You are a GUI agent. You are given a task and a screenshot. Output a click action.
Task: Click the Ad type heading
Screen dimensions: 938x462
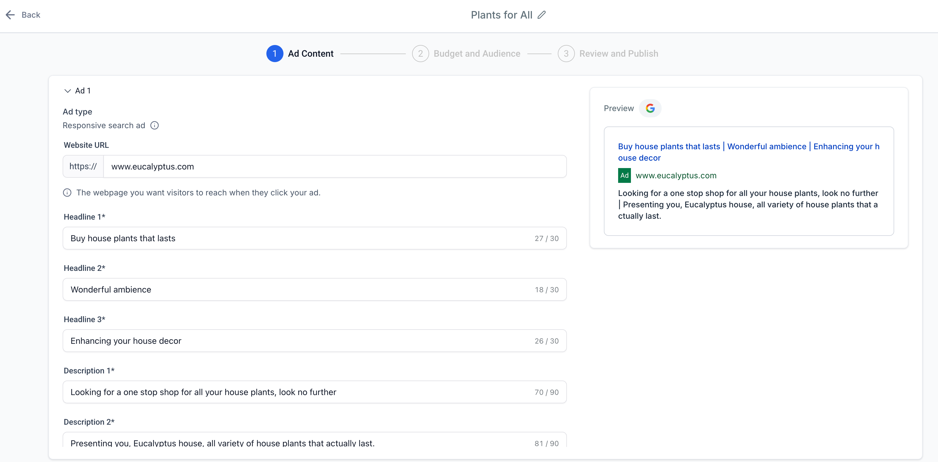[x=77, y=112]
